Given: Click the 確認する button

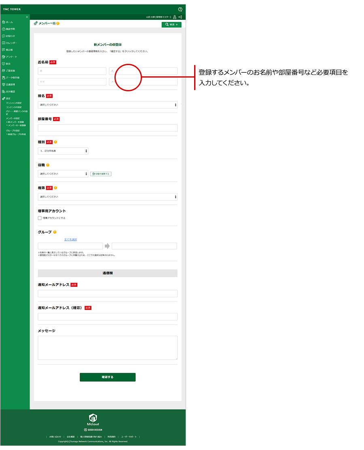Looking at the screenshot, I should pos(108,377).
